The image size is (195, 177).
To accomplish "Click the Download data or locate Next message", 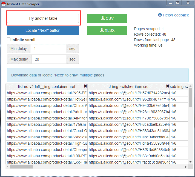I will pyautogui.click(x=98, y=75).
